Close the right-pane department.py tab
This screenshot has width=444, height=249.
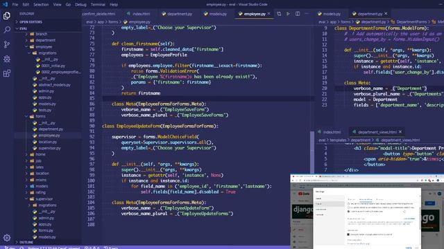(x=386, y=14)
